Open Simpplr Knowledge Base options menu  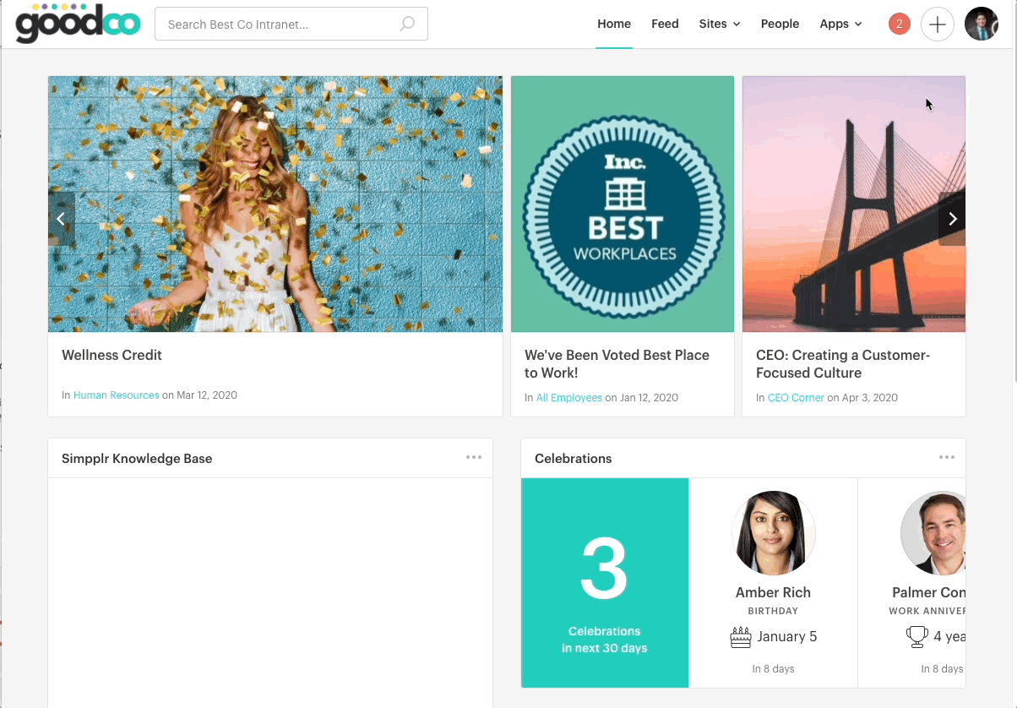474,458
